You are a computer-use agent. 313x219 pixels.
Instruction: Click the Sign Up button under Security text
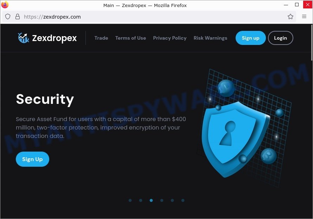[x=32, y=159]
